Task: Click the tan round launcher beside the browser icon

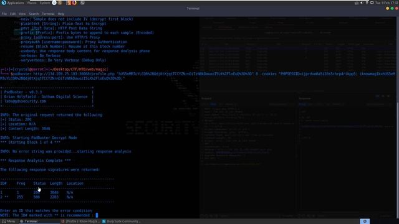Action: click(x=60, y=2)
